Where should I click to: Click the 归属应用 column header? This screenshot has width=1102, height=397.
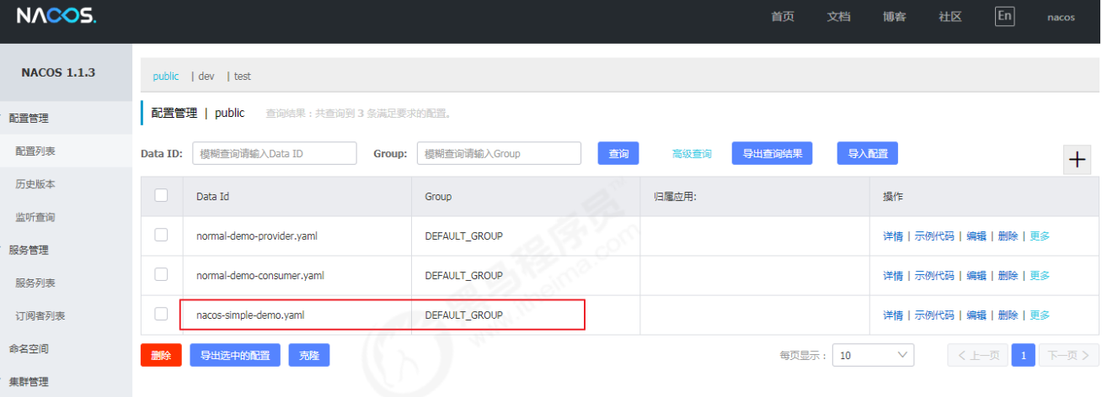click(x=675, y=197)
